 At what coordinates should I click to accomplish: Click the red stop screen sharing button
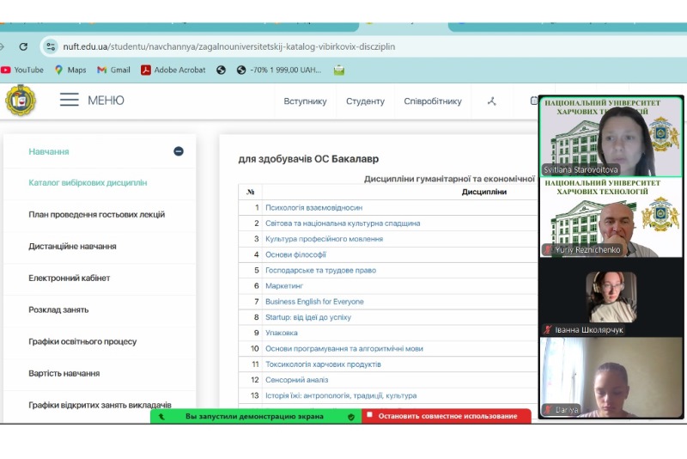(446, 416)
